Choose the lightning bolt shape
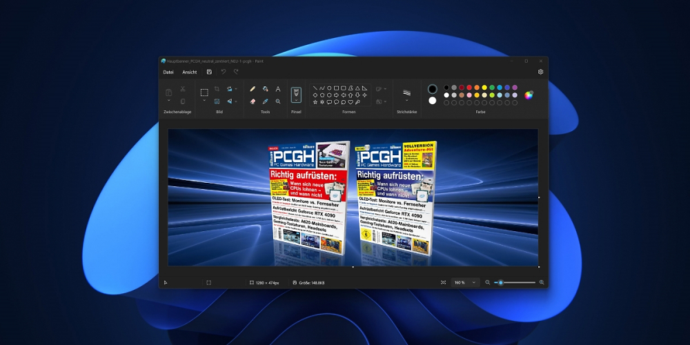Viewport: 690px width, 345px height. (x=357, y=102)
